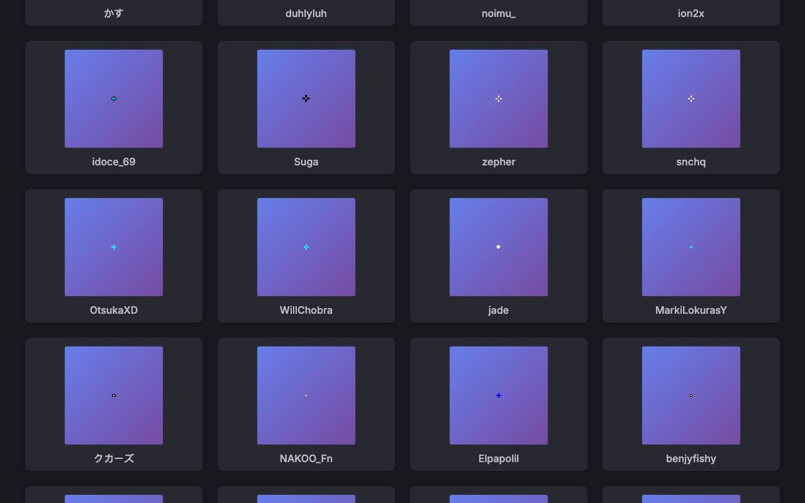Click the idoce_69 name label
Viewport: 805px width, 503px height.
click(x=114, y=162)
